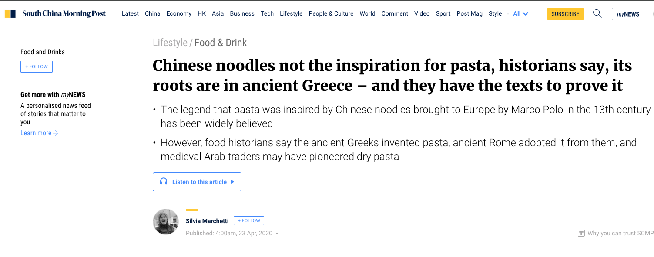Open the Post Mag menu item

pos(470,13)
